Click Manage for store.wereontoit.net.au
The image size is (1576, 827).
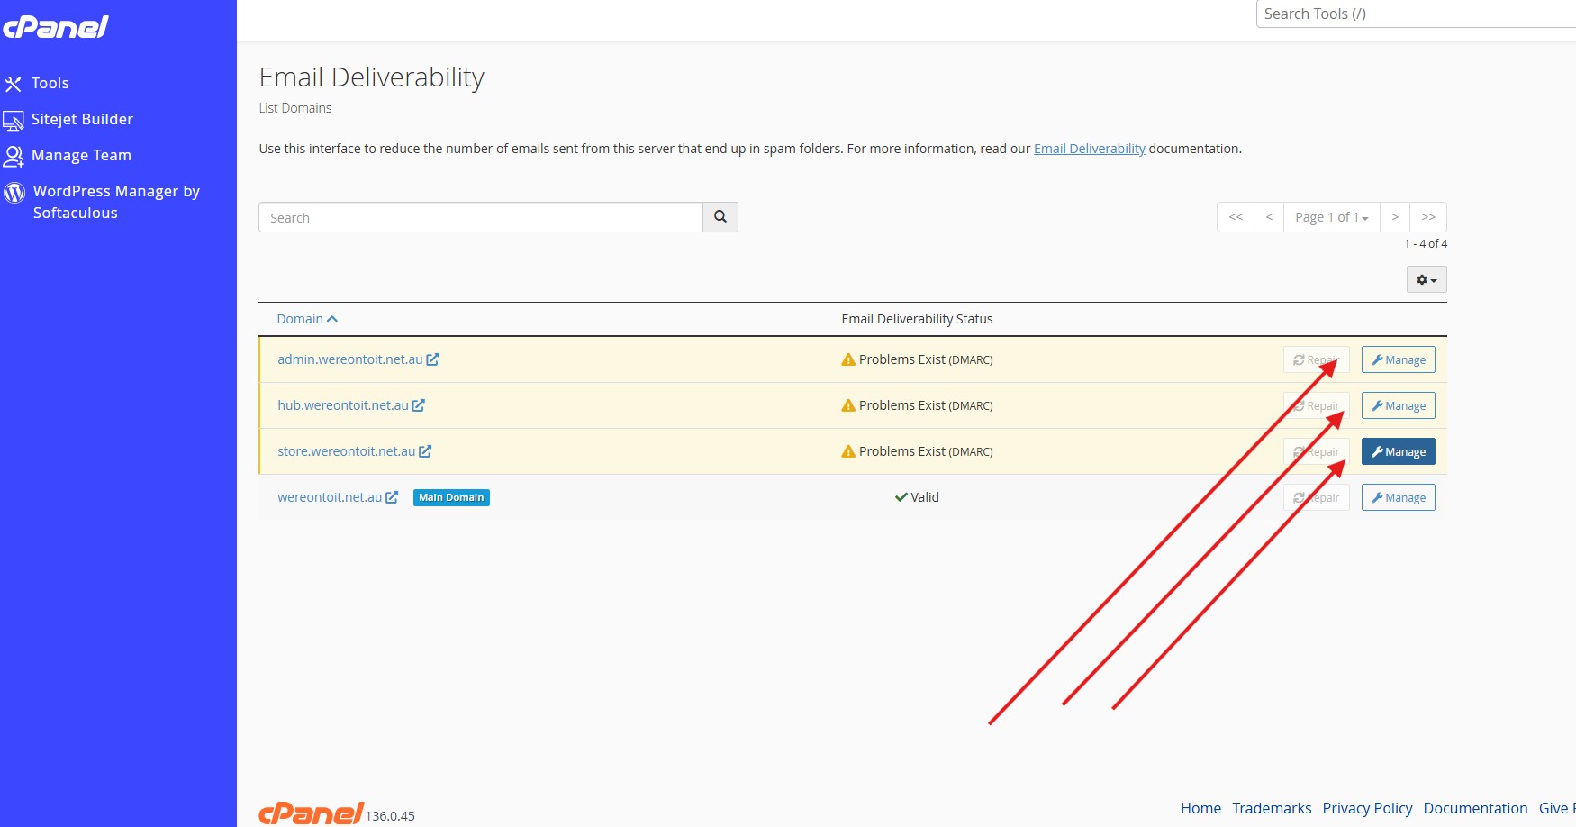pos(1398,451)
